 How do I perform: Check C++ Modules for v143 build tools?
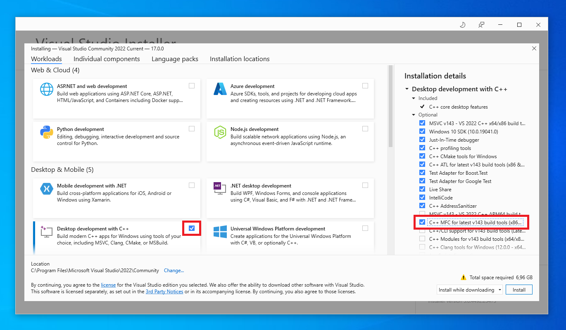coord(422,239)
